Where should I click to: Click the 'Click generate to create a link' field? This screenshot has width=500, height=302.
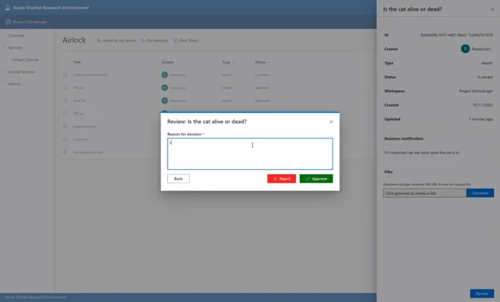(425, 193)
